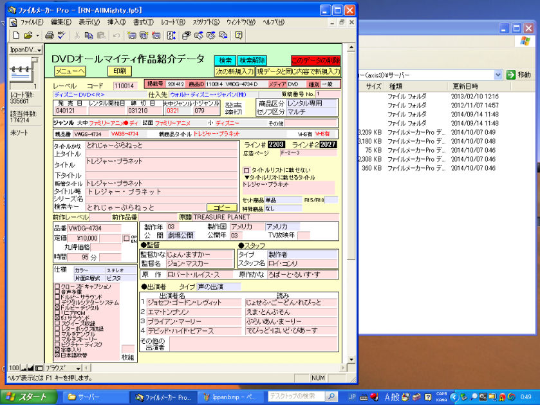The width and height of the screenshot is (540, 405).
Task: Click the FileMaker document icon in menu bar
Action: 13,23
